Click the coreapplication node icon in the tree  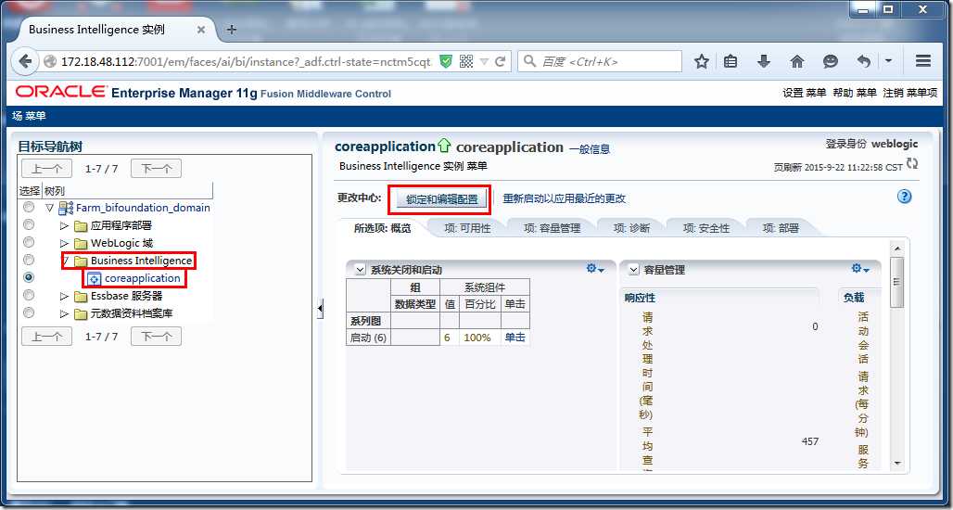pos(95,279)
